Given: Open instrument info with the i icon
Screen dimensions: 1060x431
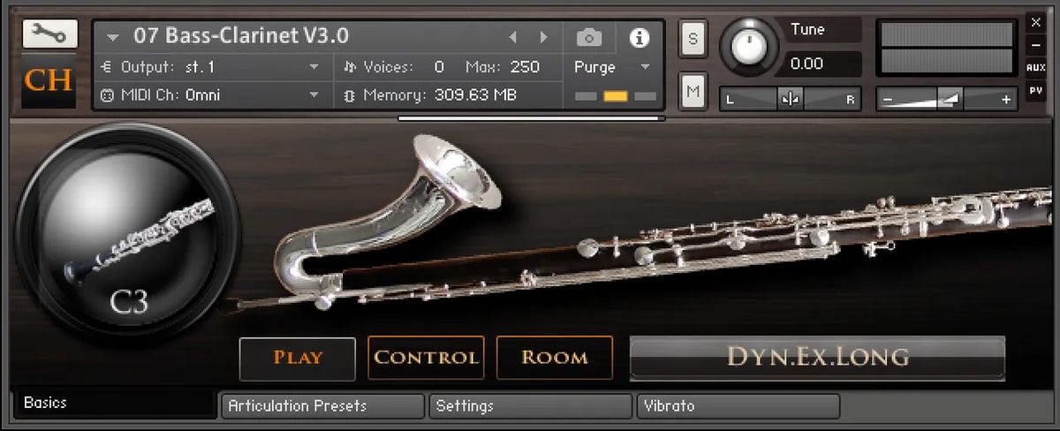Looking at the screenshot, I should [x=639, y=37].
